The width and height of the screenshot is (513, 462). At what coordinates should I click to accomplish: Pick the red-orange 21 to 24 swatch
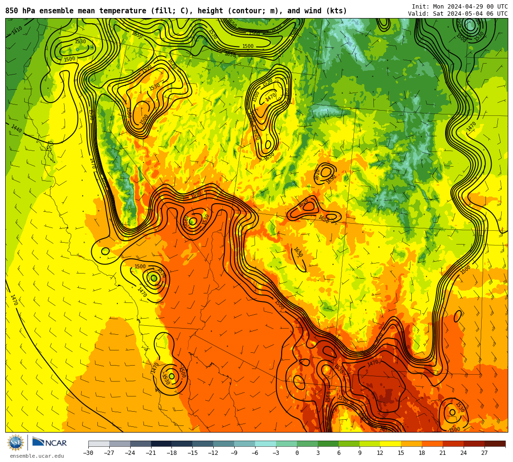pyautogui.click(x=454, y=443)
